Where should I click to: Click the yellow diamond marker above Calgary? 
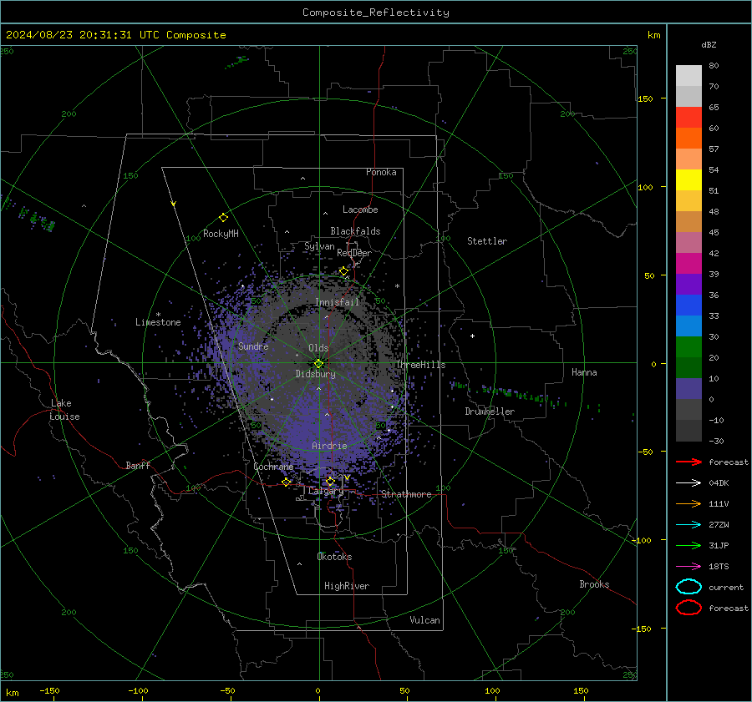point(330,481)
